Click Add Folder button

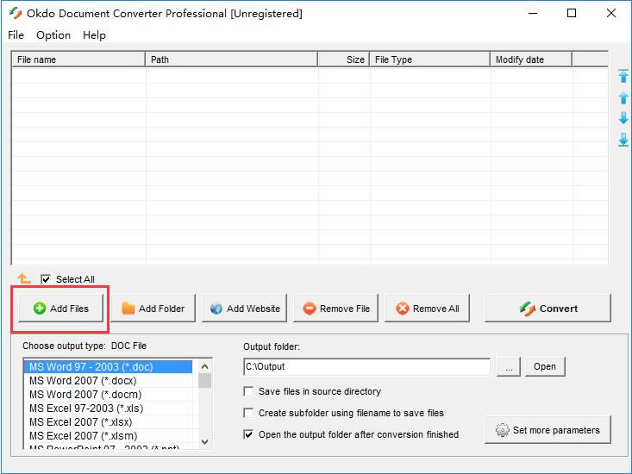[153, 309]
